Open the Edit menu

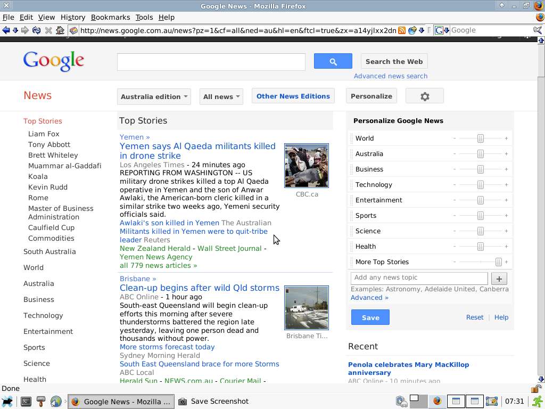pos(26,18)
